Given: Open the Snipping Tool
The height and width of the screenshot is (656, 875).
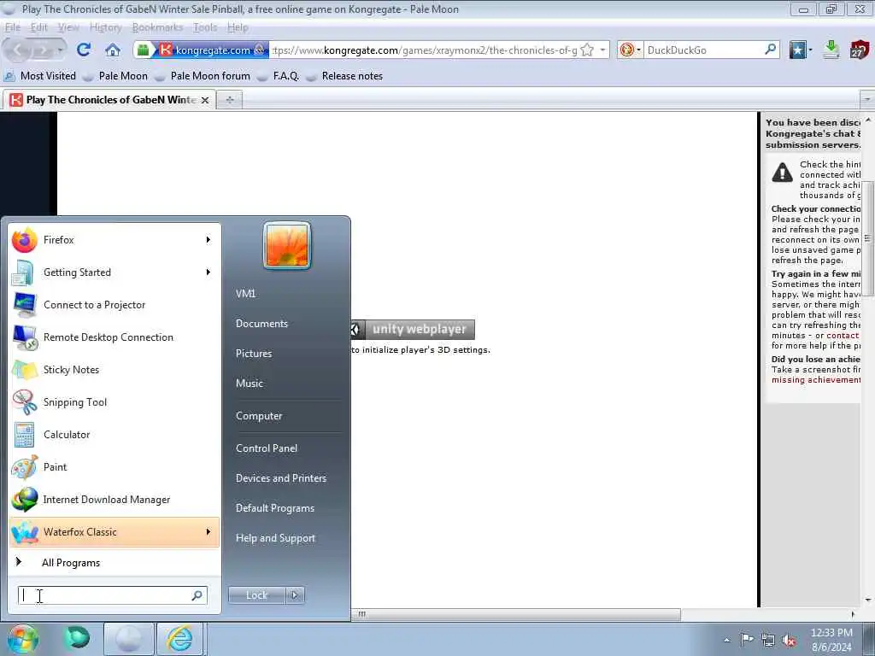Looking at the screenshot, I should 115,401.
